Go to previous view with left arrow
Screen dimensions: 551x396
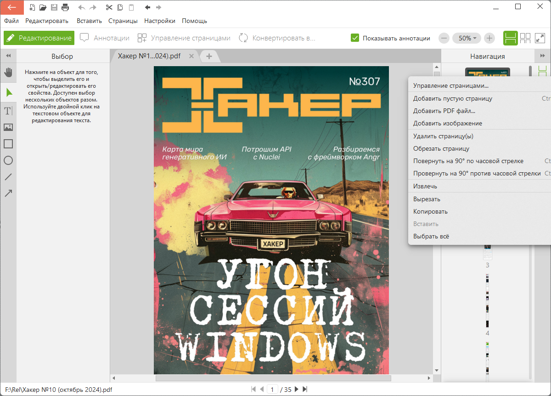point(147,7)
